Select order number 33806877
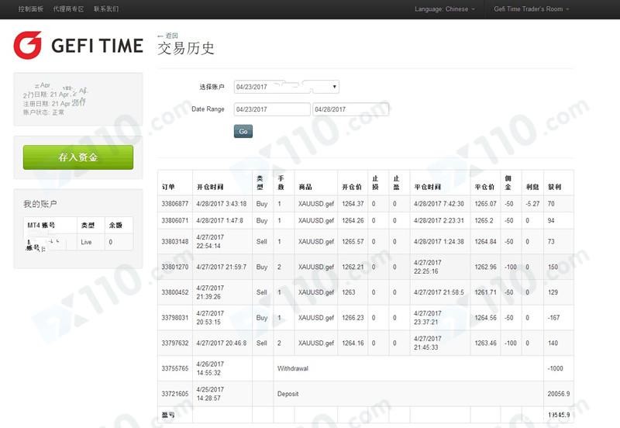Viewport: 620px width, 428px height. [175, 204]
